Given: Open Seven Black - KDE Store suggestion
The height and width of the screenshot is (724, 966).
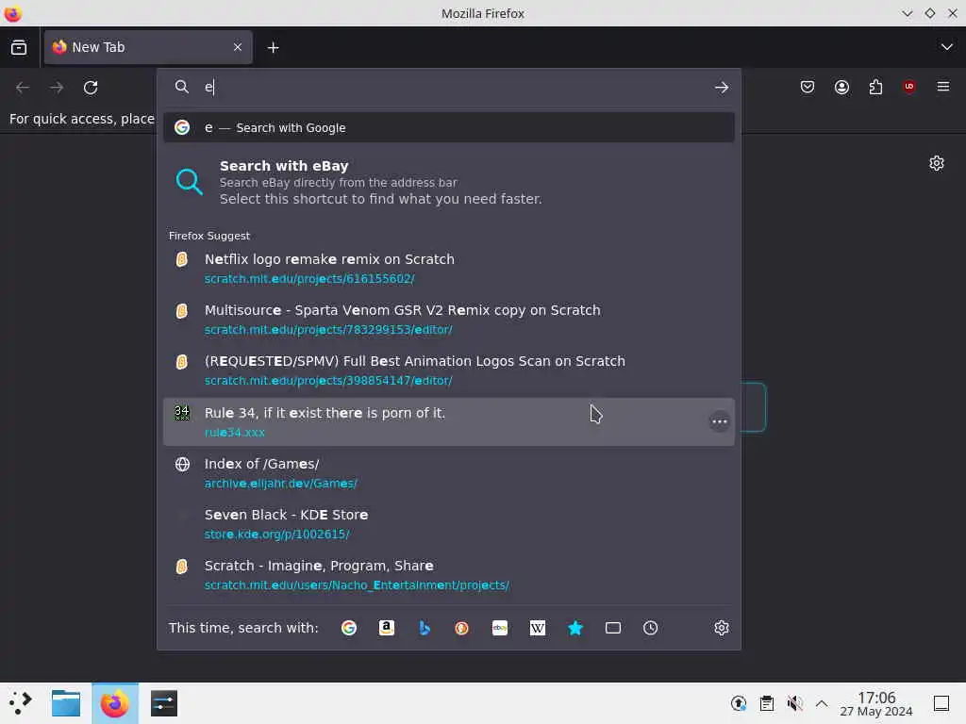Looking at the screenshot, I should click(448, 524).
